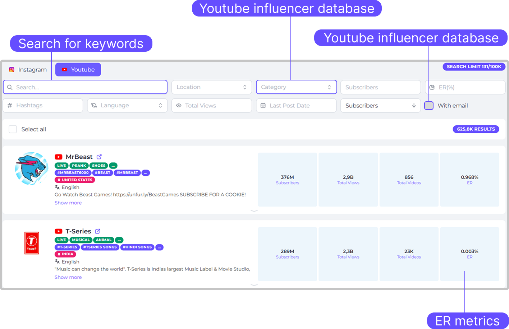This screenshot has height=329, width=509.
Task: Open MrBeast channel external link icon
Action: tap(99, 157)
